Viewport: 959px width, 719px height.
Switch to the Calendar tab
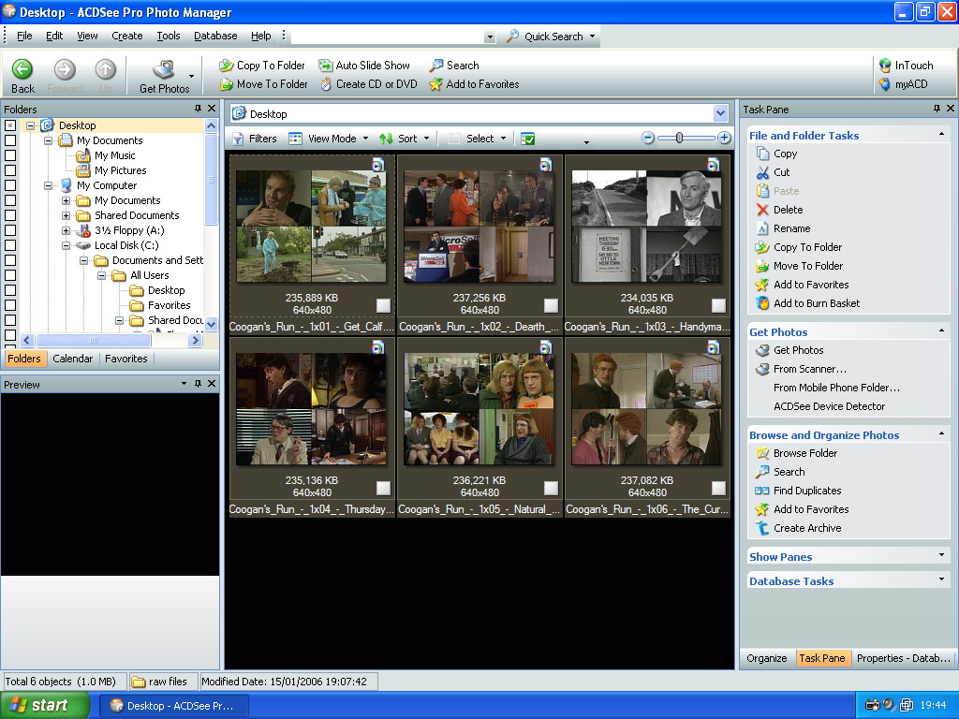pyautogui.click(x=73, y=359)
